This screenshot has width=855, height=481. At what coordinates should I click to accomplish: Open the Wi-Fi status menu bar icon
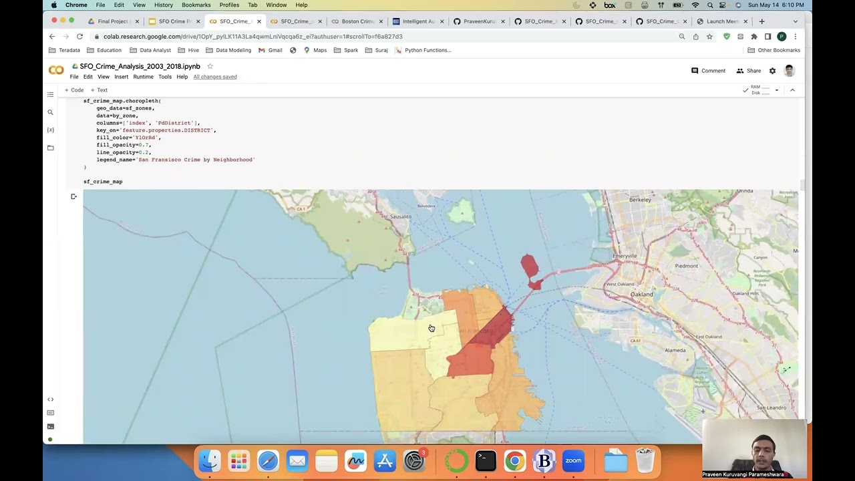[695, 5]
